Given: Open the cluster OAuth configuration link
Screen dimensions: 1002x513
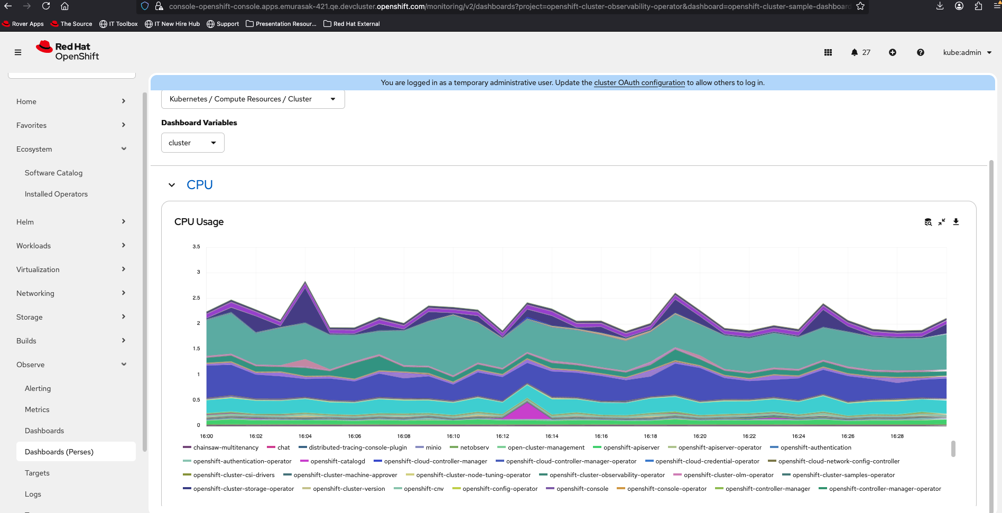Looking at the screenshot, I should click(x=639, y=82).
